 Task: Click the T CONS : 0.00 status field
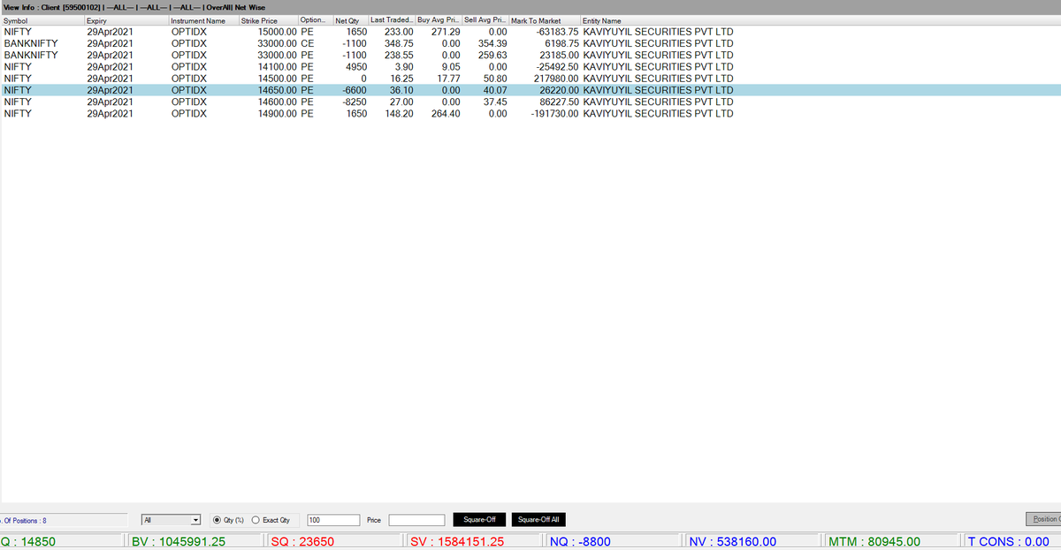1013,541
